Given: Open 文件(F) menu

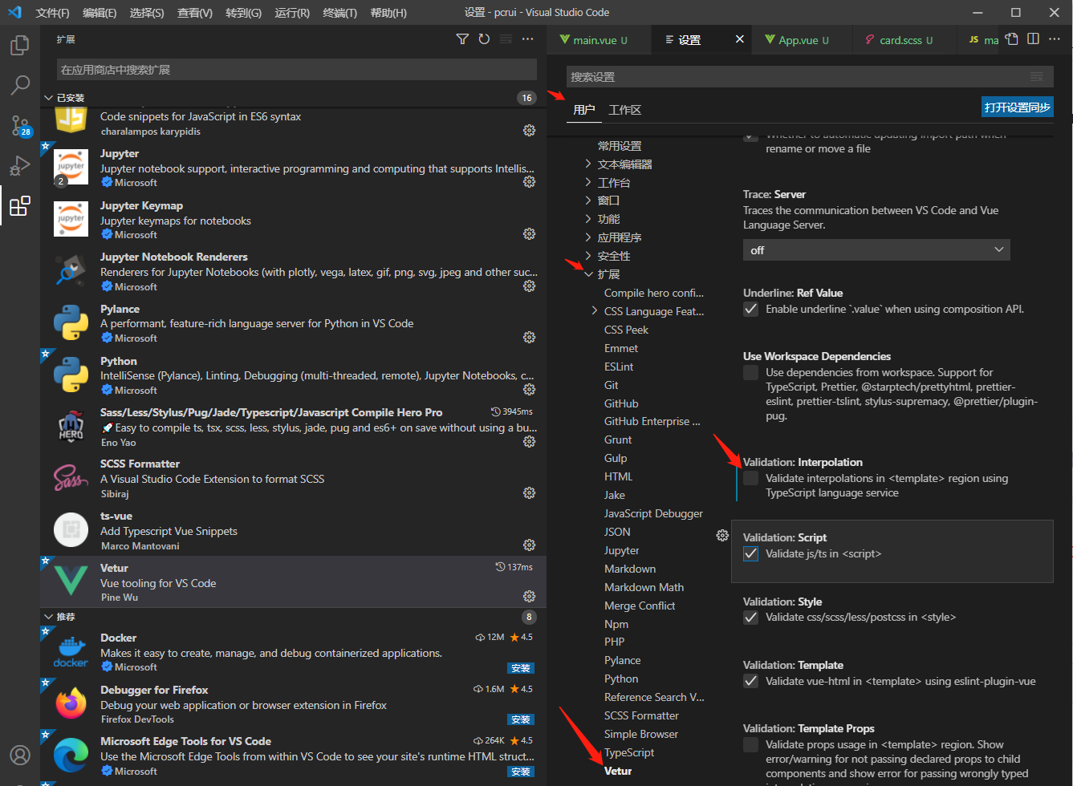Looking at the screenshot, I should (53, 13).
